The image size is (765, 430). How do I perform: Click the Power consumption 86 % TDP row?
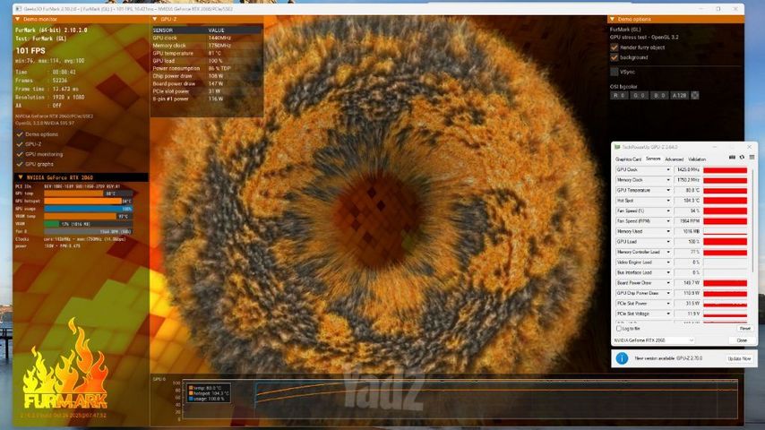click(x=207, y=68)
